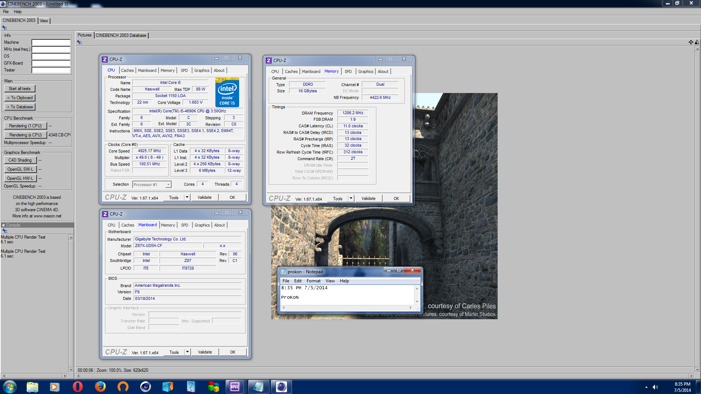Viewport: 701px width, 394px height.
Task: Click OK in the Memory window
Action: 396,198
